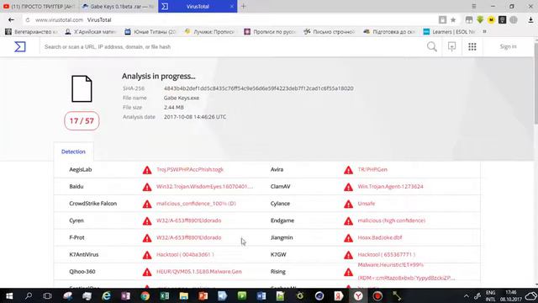Click the 17 / 57 detection score badge
This screenshot has width=538, height=303.
[x=82, y=121]
